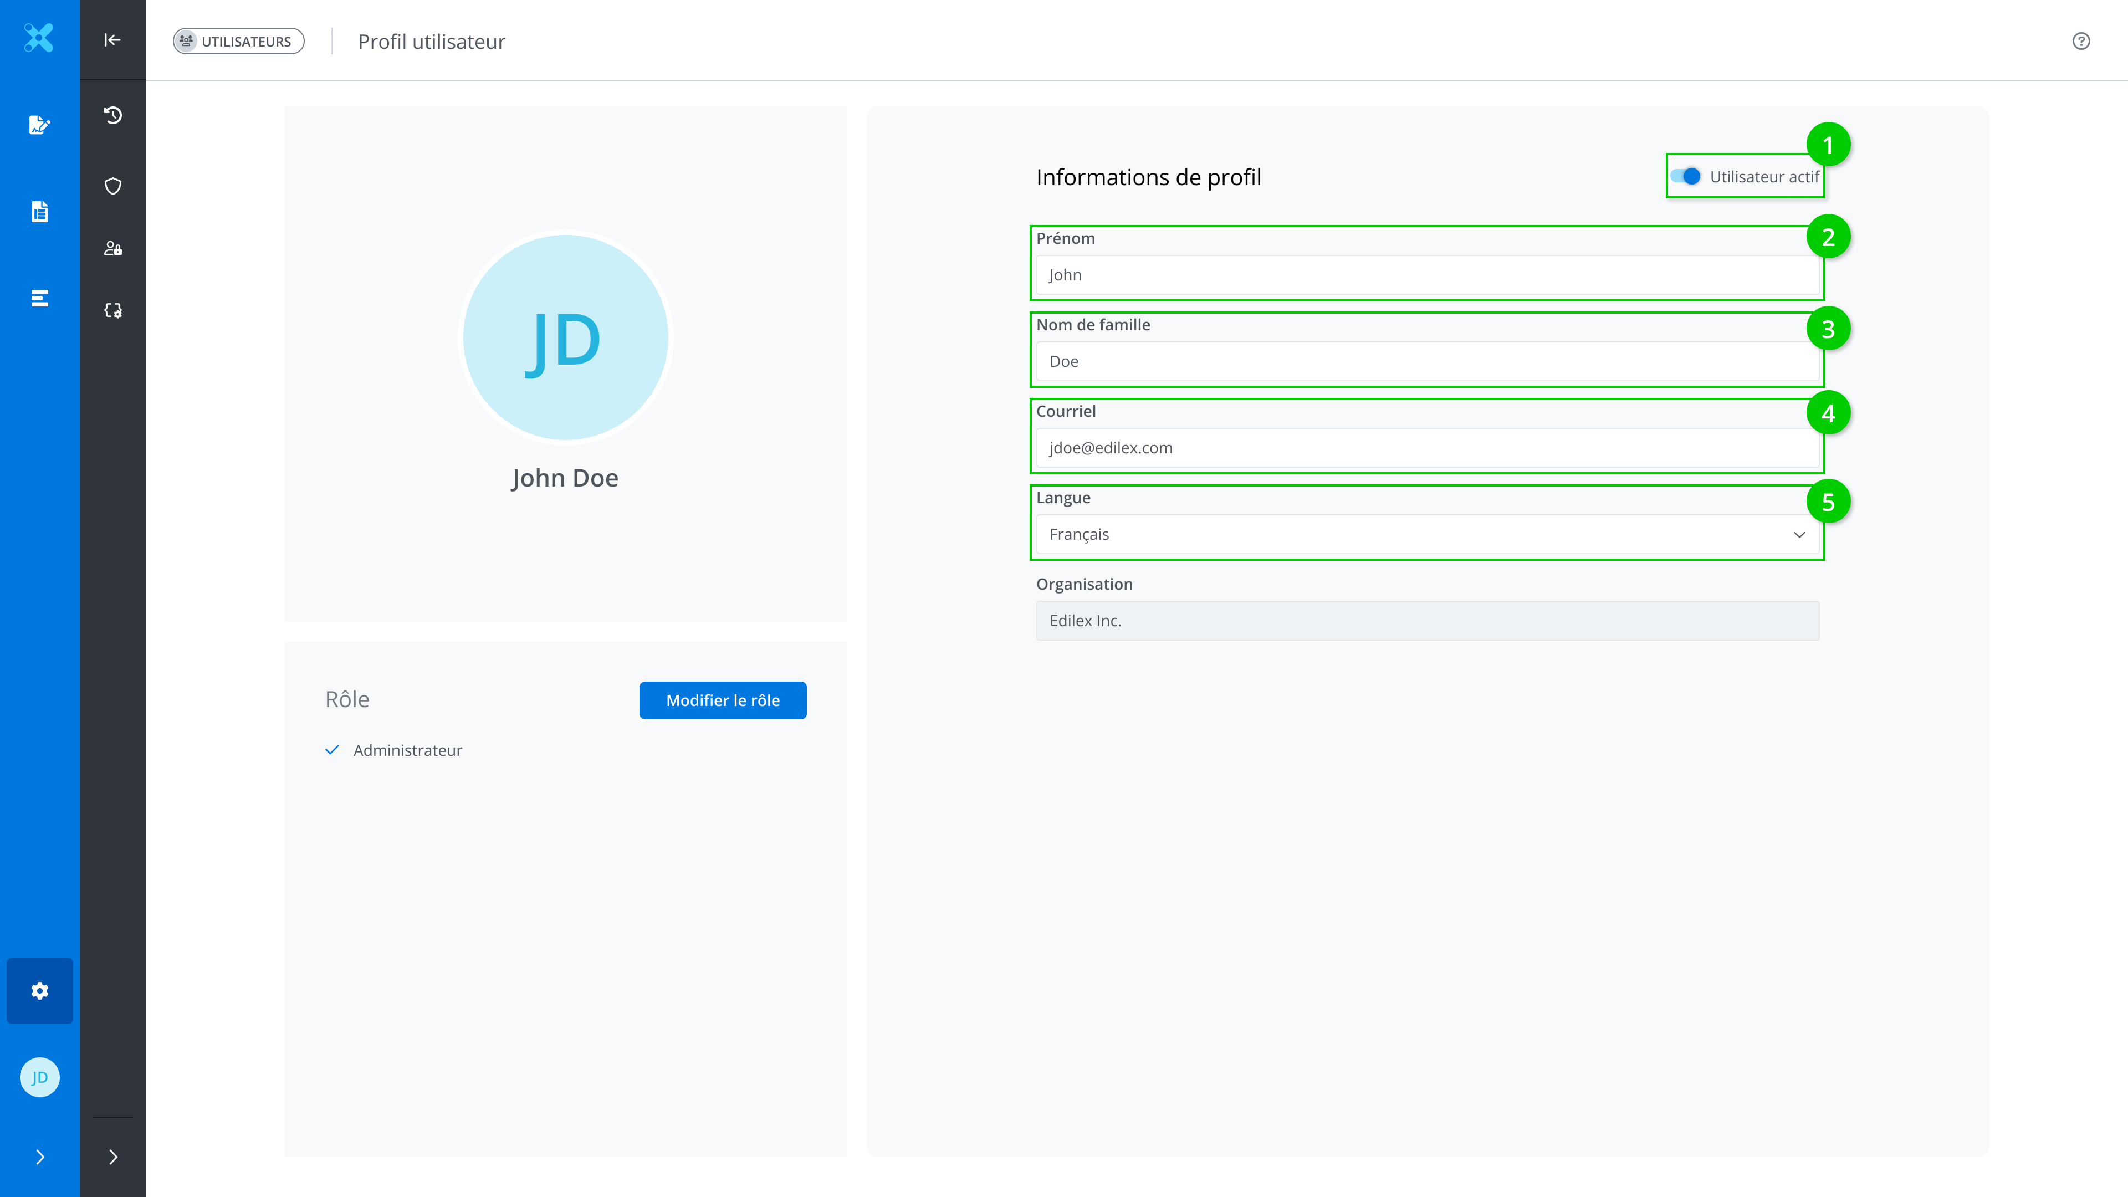This screenshot has height=1197, width=2128.
Task: Click the Edilex logo icon
Action: (39, 38)
